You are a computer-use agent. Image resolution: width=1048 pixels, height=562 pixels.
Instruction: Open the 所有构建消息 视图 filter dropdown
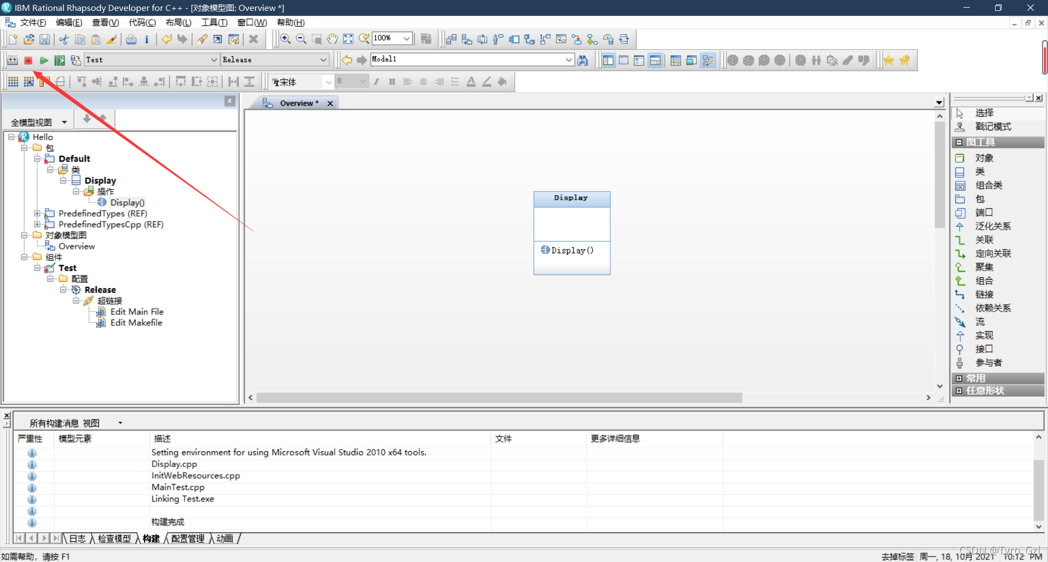(x=120, y=423)
